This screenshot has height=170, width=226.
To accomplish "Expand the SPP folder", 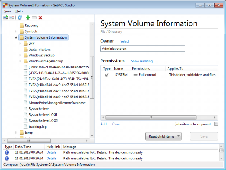I will [x=20, y=43].
